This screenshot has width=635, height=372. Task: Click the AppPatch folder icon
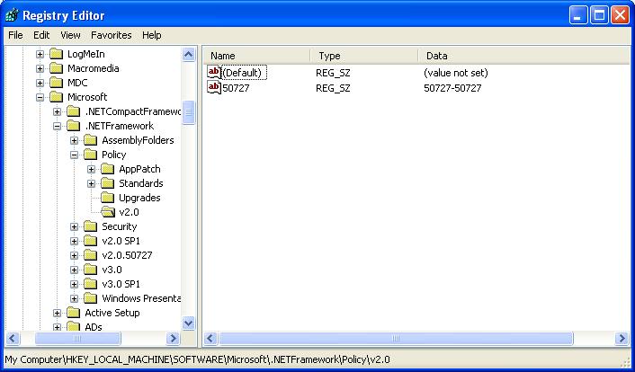click(107, 169)
